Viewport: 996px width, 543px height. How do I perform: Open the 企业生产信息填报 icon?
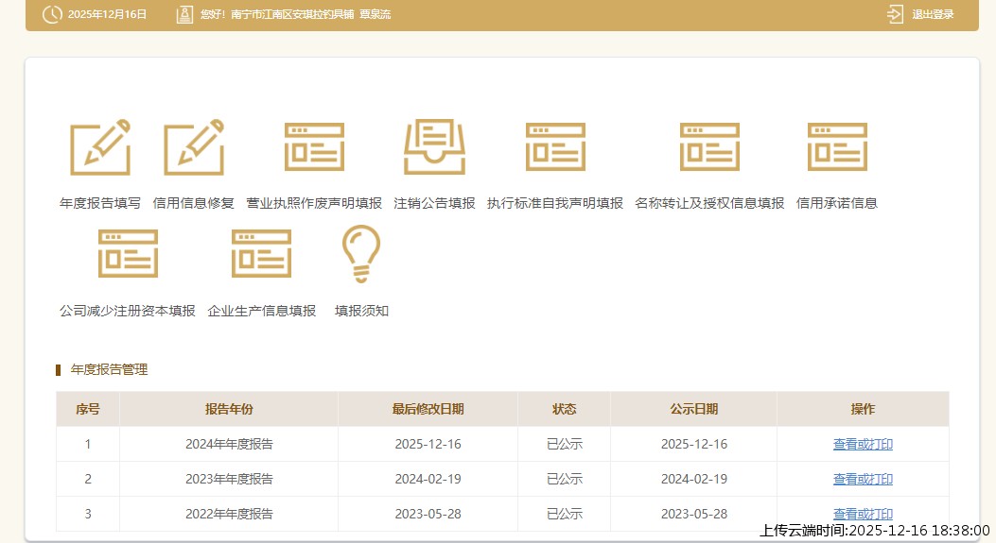click(x=261, y=254)
